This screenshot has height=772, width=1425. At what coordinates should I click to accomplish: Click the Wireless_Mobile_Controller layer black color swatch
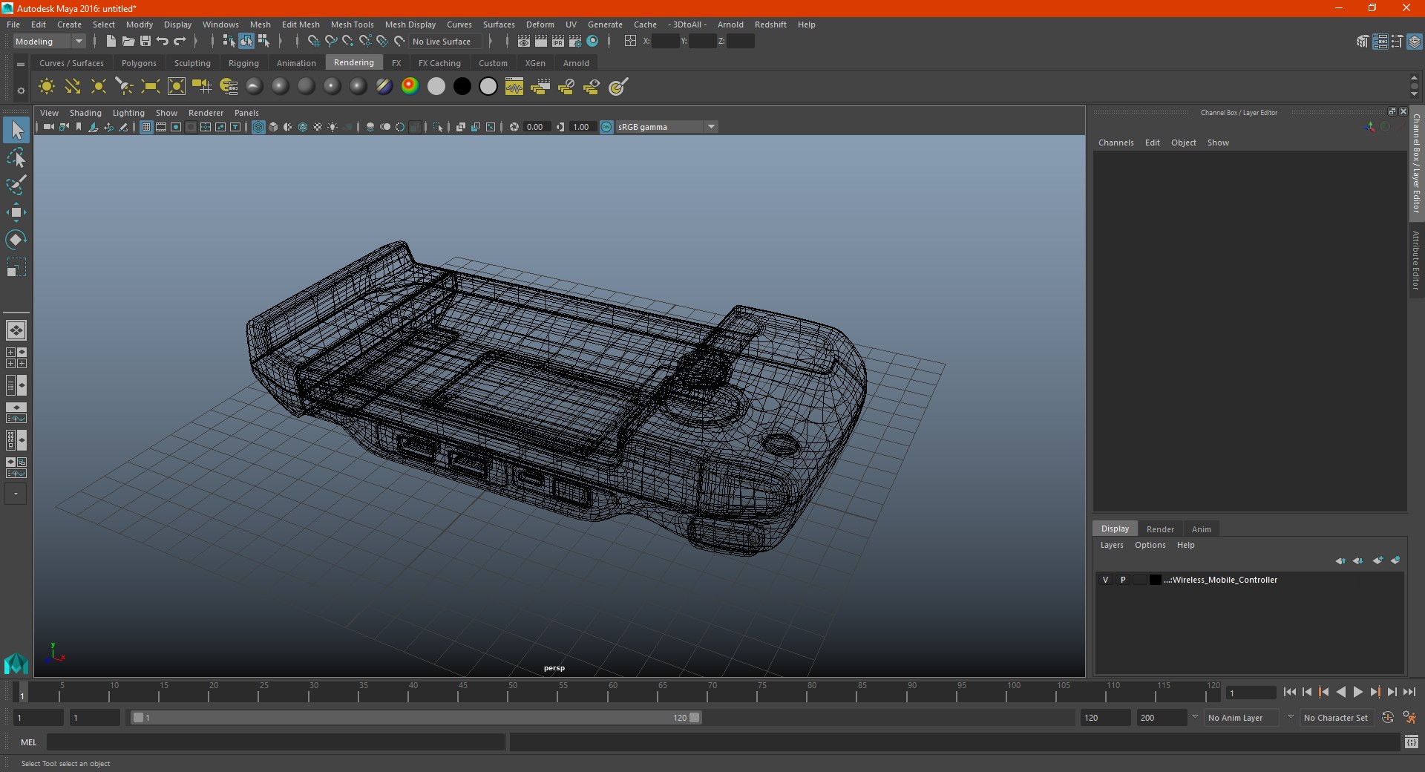[1156, 580]
